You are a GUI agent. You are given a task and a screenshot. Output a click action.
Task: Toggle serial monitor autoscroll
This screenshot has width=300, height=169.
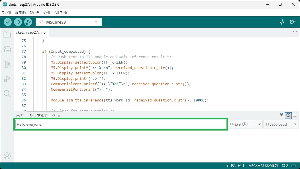[281, 115]
